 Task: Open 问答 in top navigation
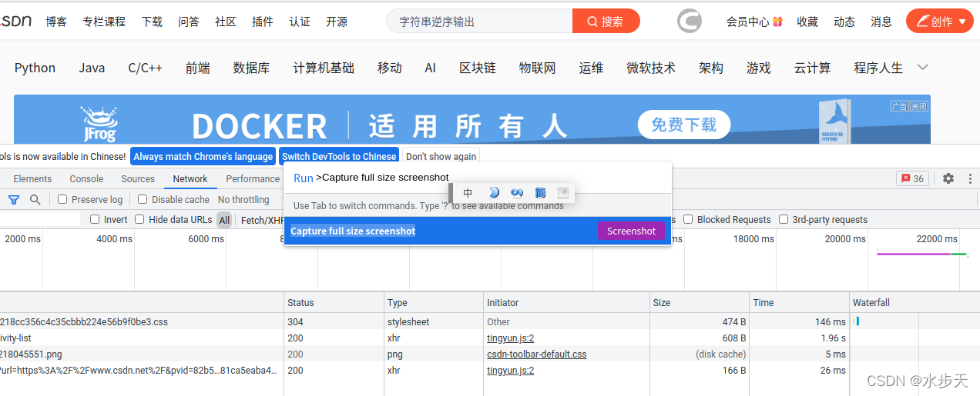189,22
